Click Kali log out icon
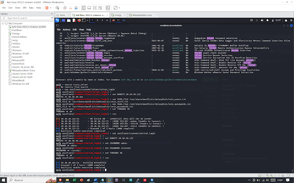Screen dimensions: 294x183 point(291,20)
